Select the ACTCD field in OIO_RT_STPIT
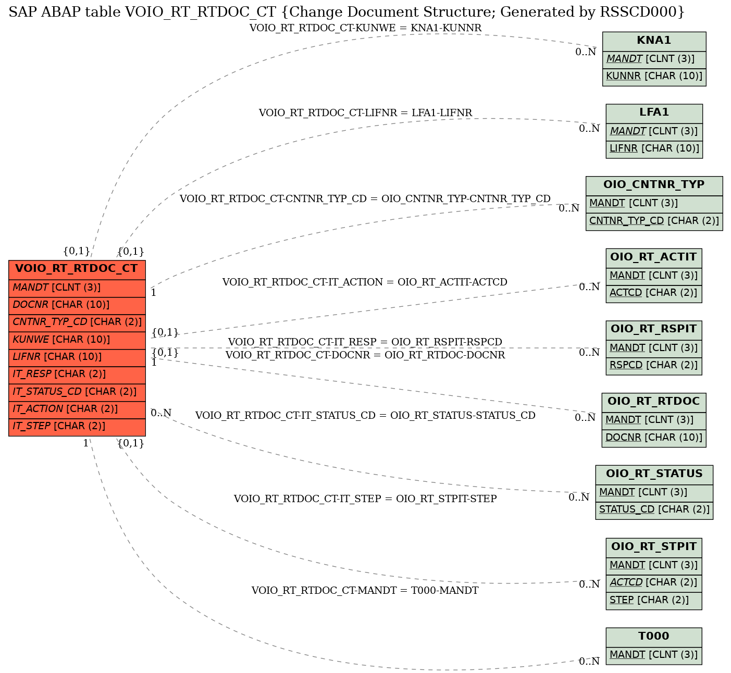 click(x=654, y=583)
